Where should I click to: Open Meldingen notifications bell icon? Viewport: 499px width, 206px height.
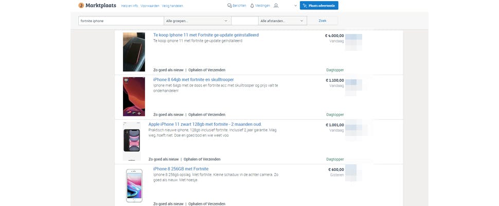tap(252, 6)
